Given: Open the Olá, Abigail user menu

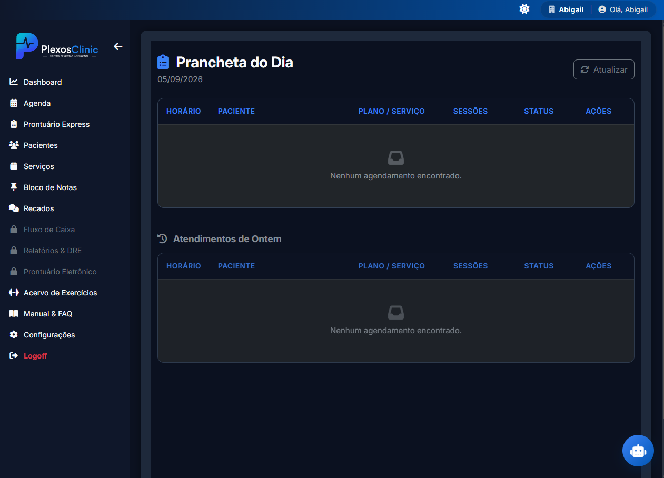Looking at the screenshot, I should point(623,9).
